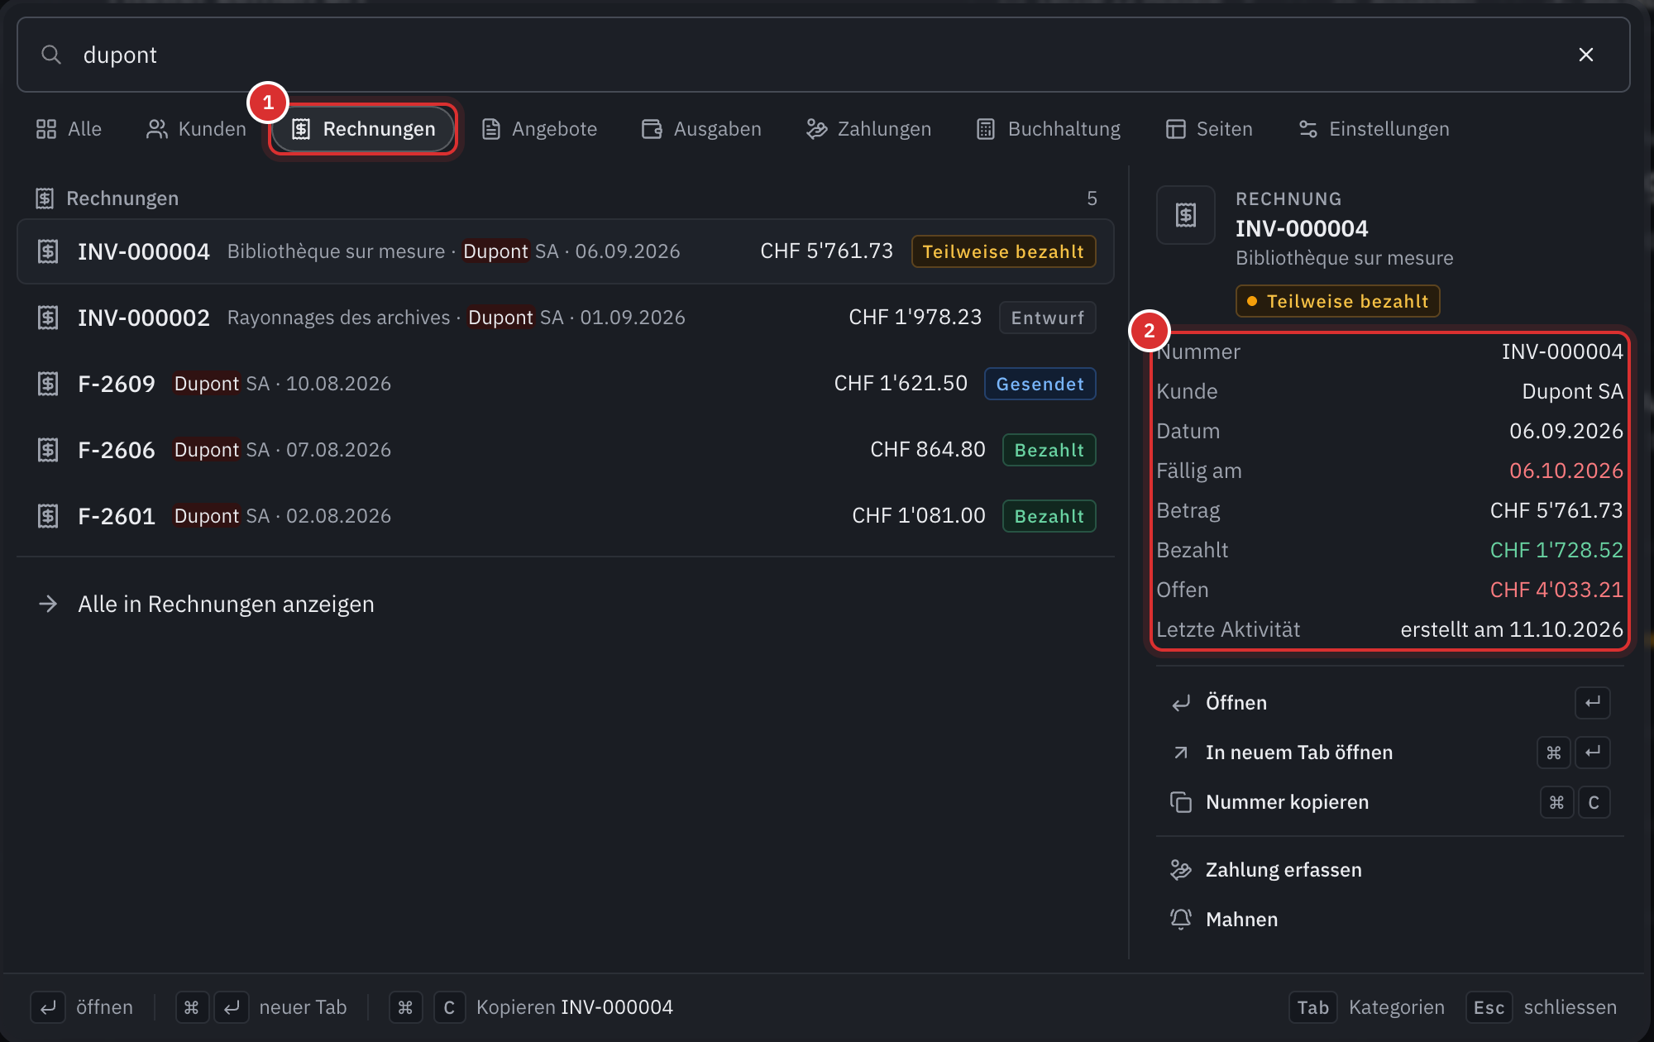The image size is (1654, 1042).
Task: Click the invoice icon beside F-2609
Action: (48, 384)
